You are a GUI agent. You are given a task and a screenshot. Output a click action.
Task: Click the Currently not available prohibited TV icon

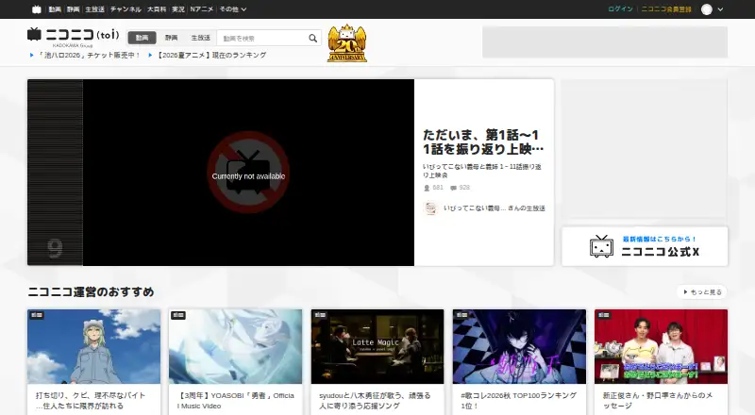pos(248,172)
